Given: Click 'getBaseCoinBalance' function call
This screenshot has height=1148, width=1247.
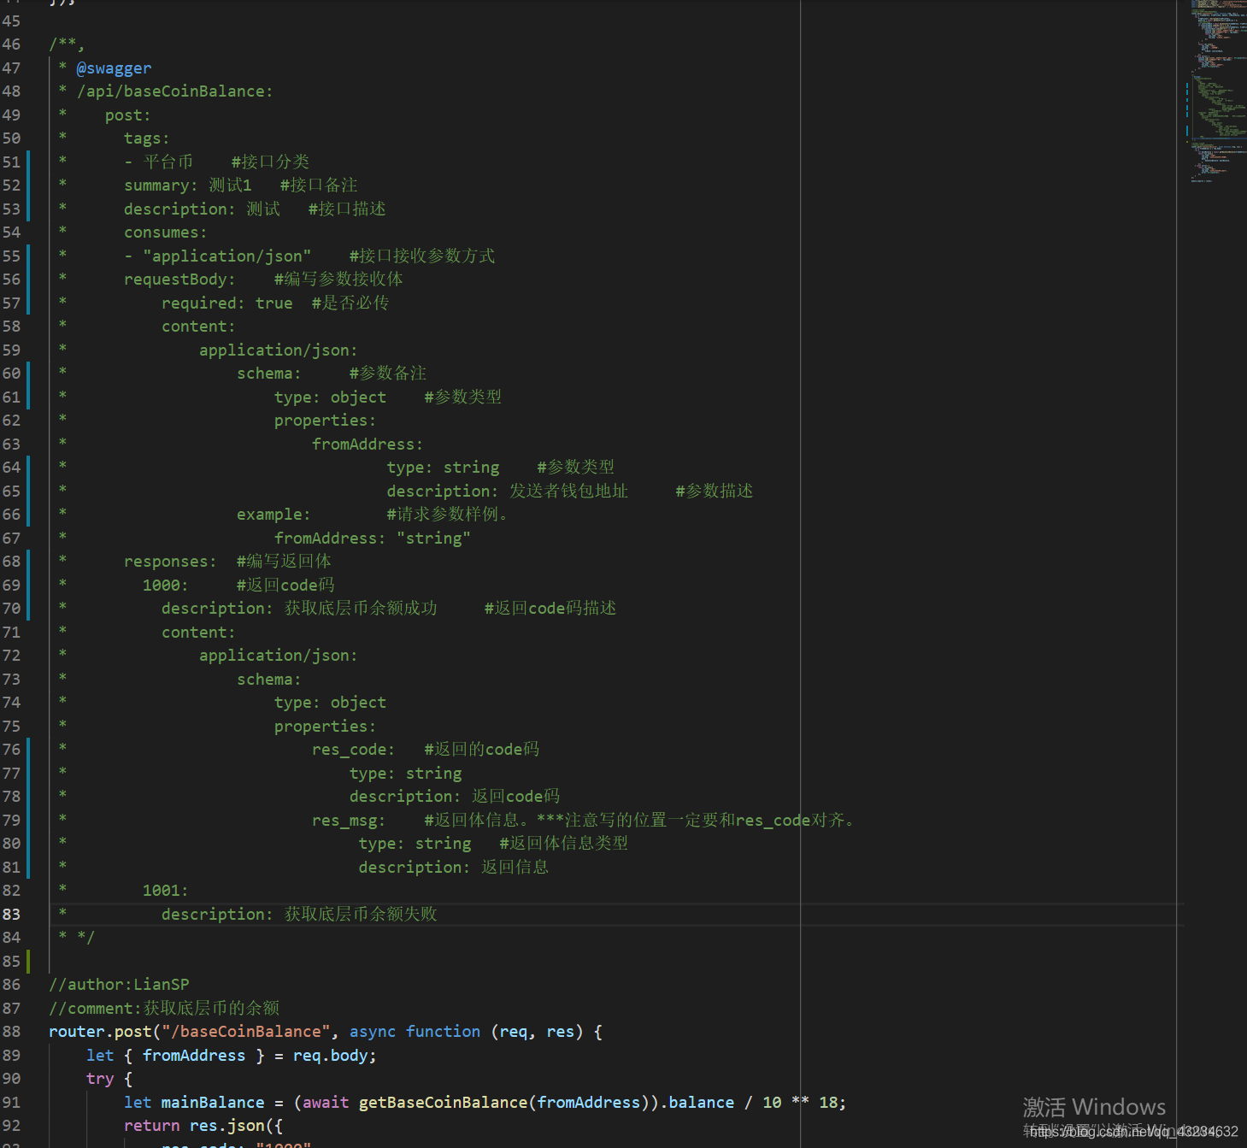Looking at the screenshot, I should [443, 1103].
